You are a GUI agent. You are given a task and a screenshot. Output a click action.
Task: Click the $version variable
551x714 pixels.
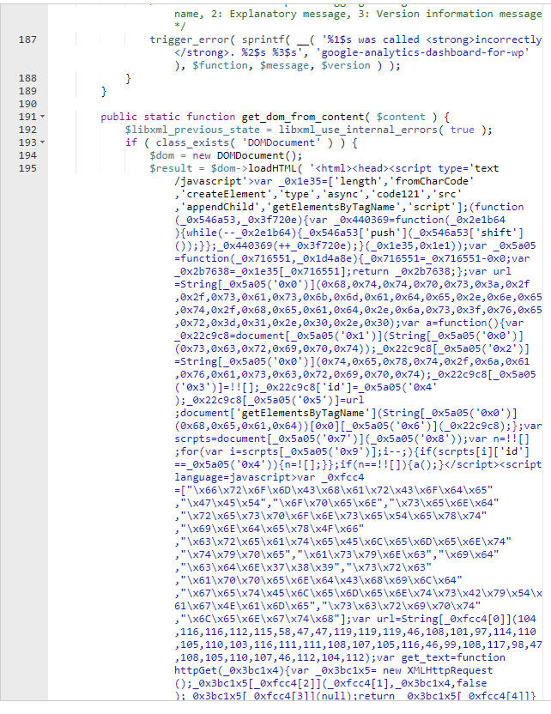[x=346, y=65]
